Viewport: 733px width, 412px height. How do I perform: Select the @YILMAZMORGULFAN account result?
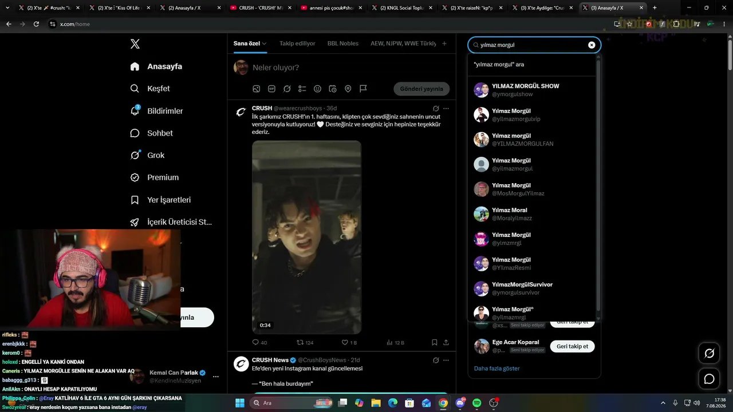coord(533,140)
